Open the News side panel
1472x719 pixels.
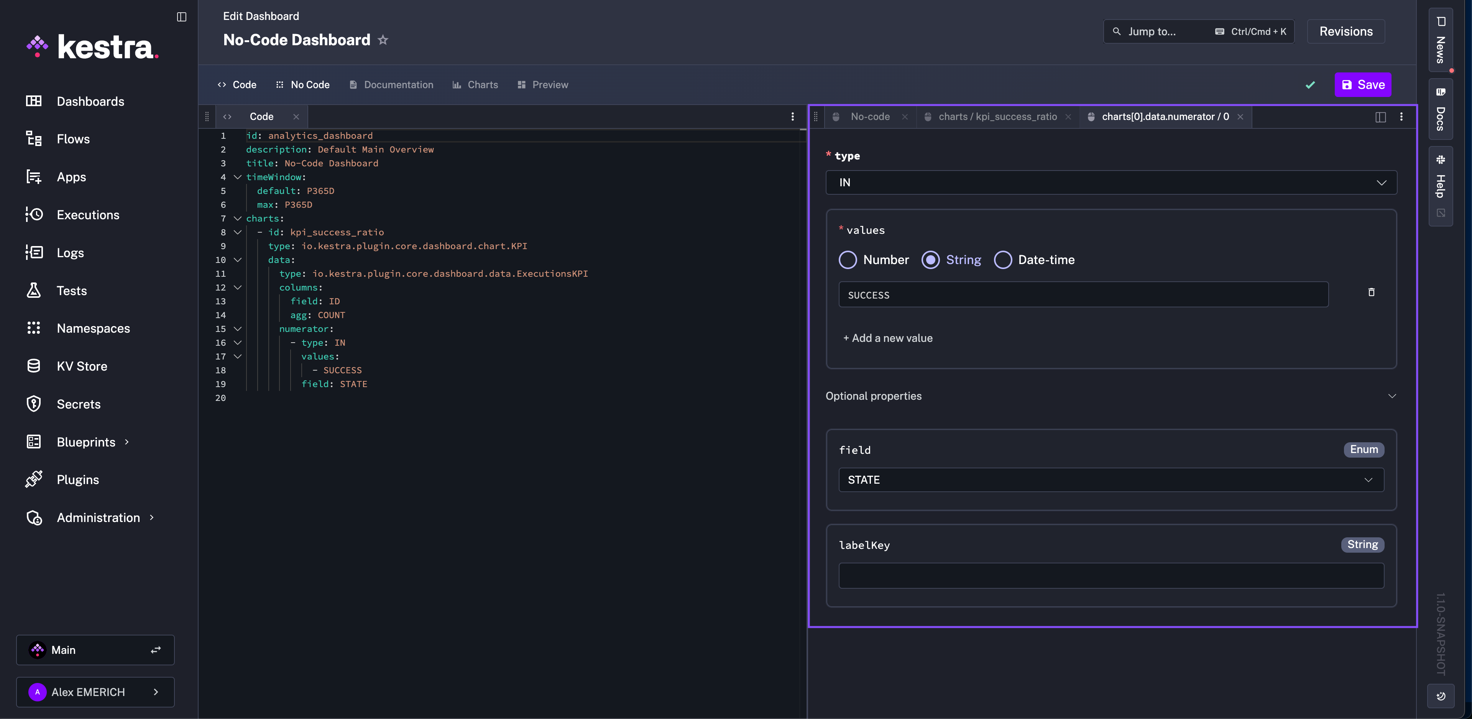coord(1441,40)
